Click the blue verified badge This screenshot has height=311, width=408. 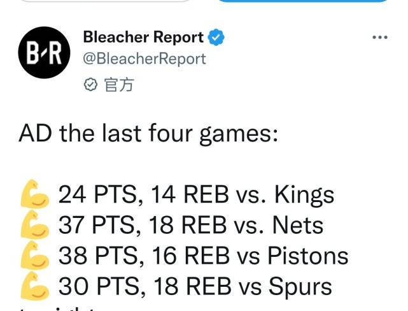[216, 38]
